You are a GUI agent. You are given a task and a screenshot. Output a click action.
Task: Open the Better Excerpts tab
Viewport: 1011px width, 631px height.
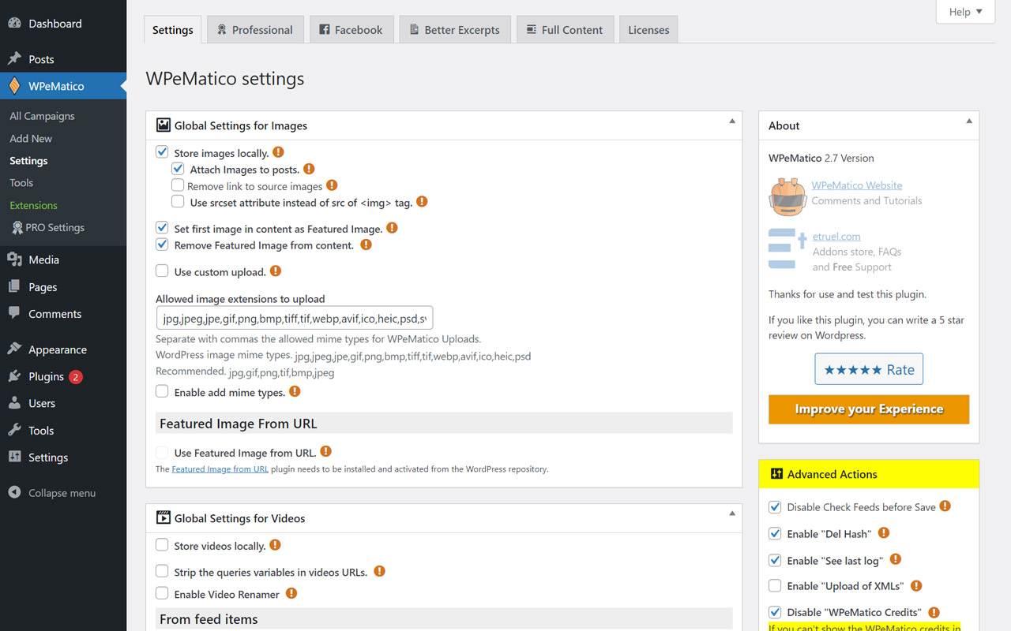pos(455,29)
